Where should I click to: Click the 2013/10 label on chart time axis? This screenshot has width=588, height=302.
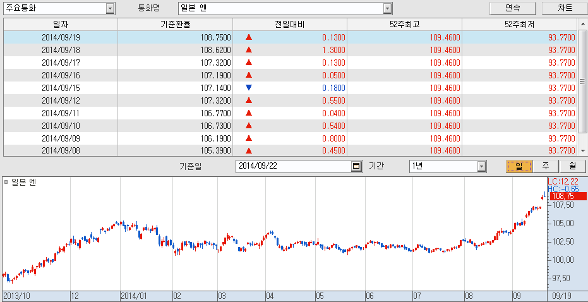[x=16, y=296]
